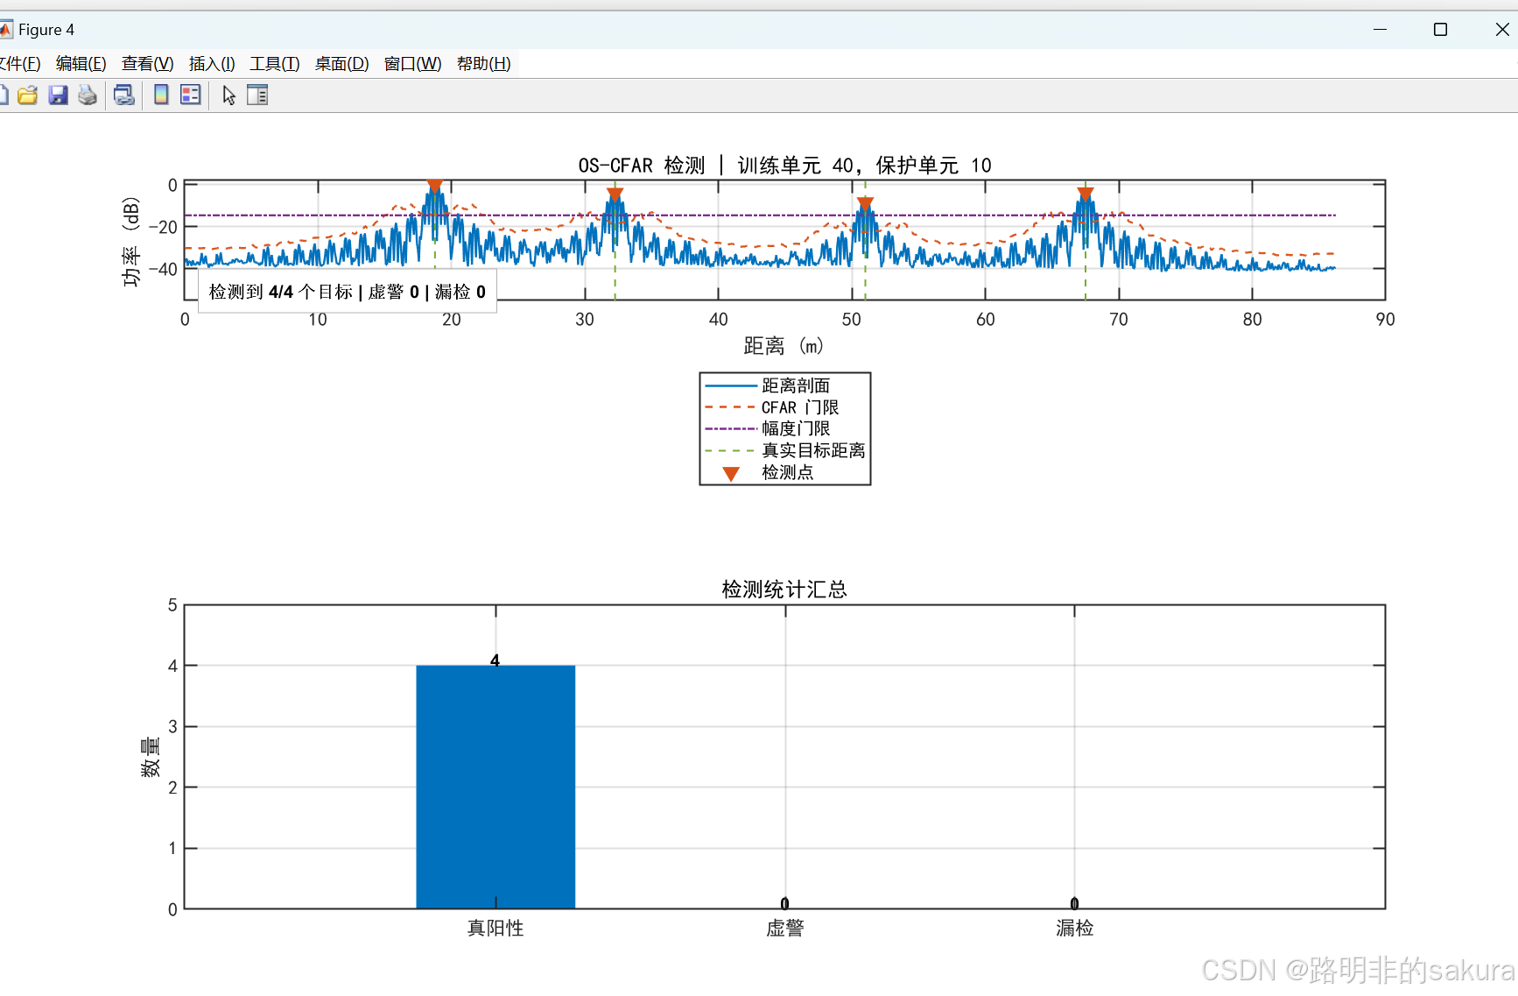Click the Link Plot icon
Screen dimensions: 1518x996
tap(124, 95)
